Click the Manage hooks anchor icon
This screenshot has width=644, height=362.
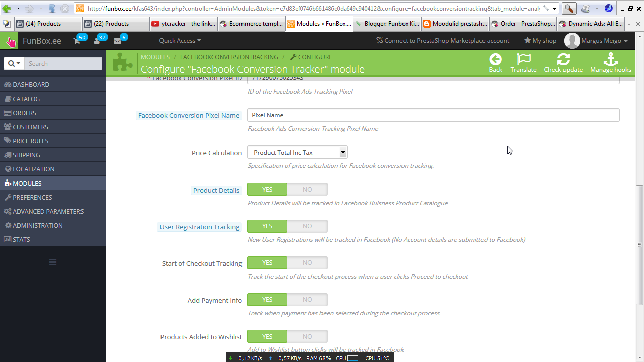(610, 59)
